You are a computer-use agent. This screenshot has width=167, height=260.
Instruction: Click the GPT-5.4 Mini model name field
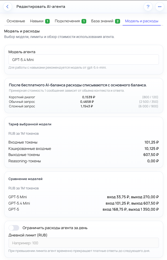pyautogui.click(x=83, y=59)
